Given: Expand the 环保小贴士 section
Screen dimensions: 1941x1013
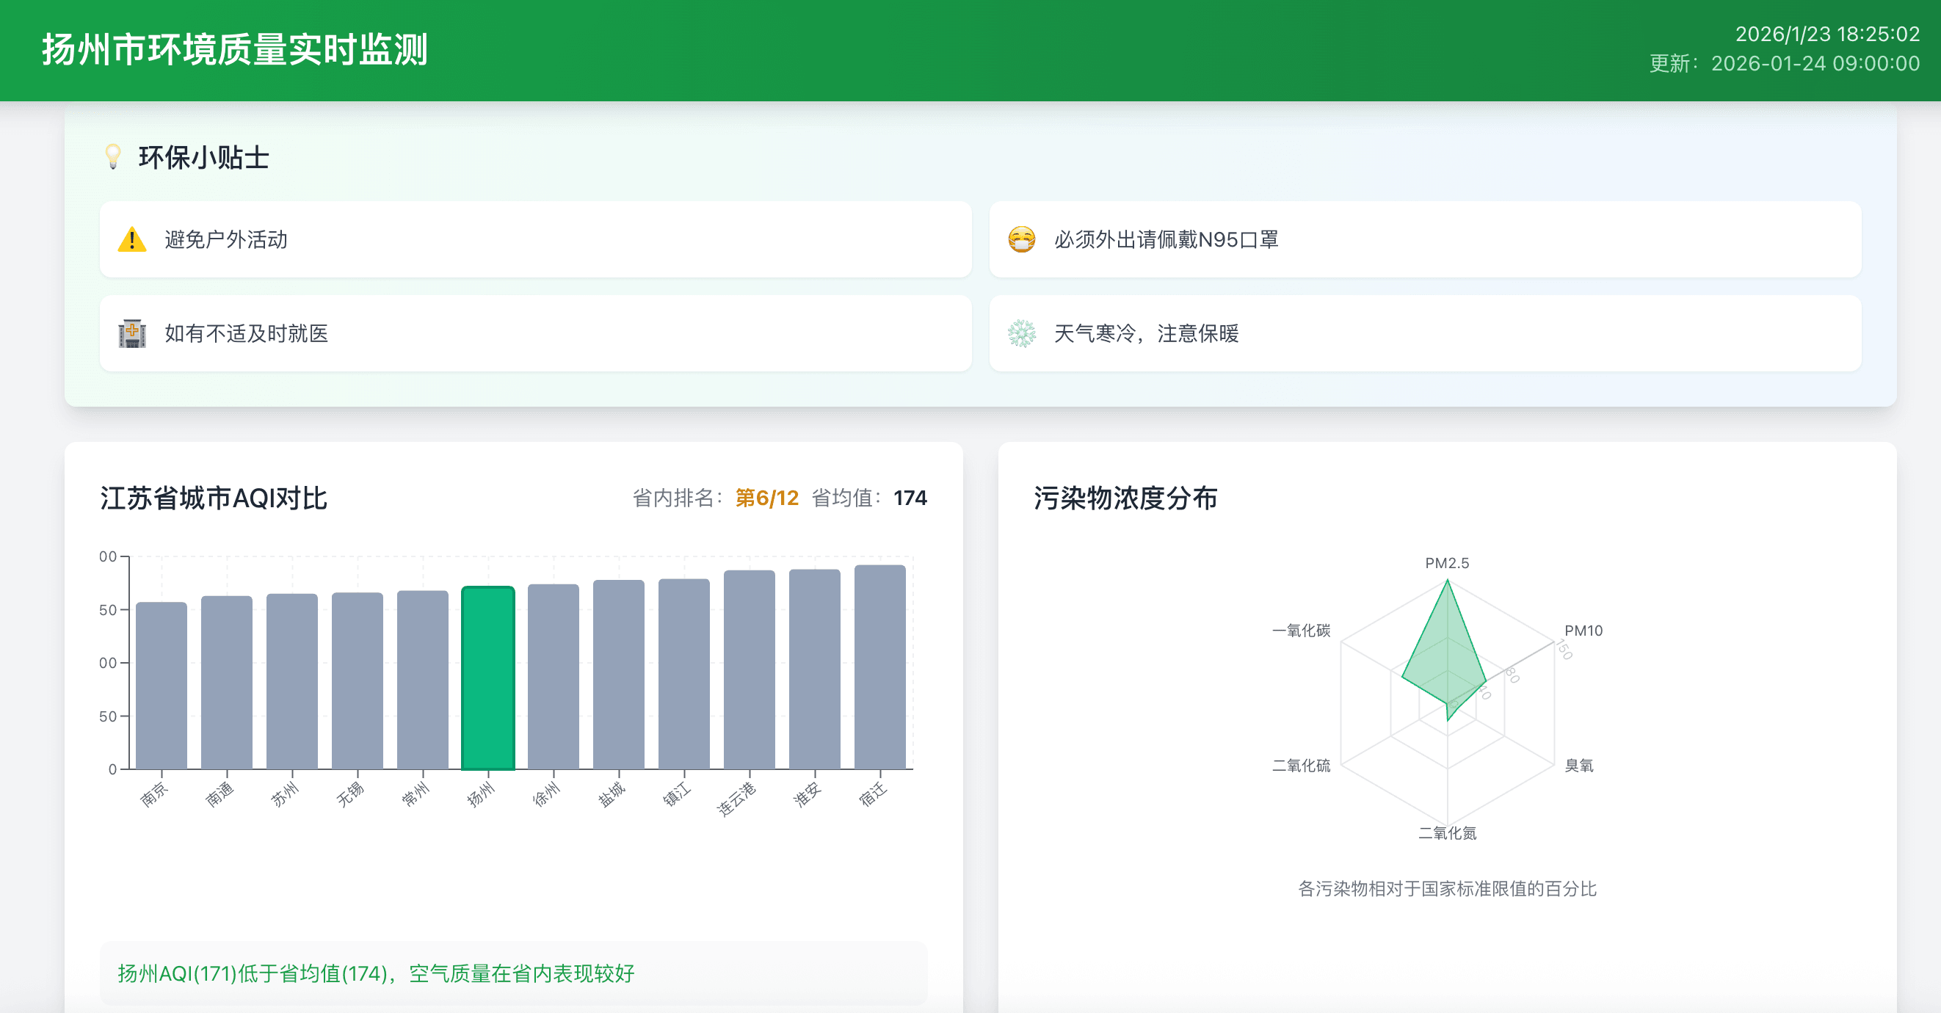Looking at the screenshot, I should [x=203, y=156].
